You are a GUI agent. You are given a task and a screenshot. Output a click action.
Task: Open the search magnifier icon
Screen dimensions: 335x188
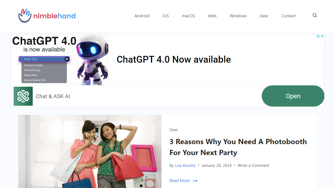(x=315, y=15)
